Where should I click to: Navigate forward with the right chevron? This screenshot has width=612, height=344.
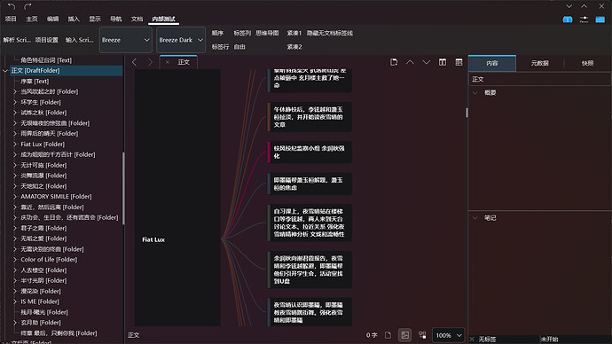tap(150, 62)
